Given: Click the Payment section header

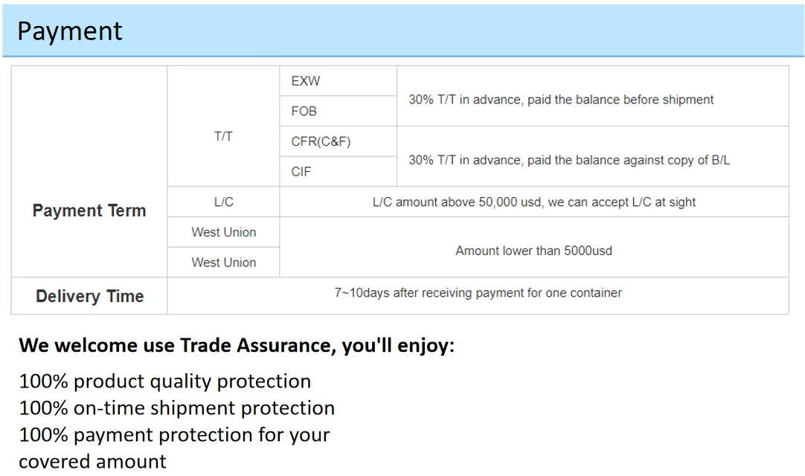Looking at the screenshot, I should click(x=70, y=31).
